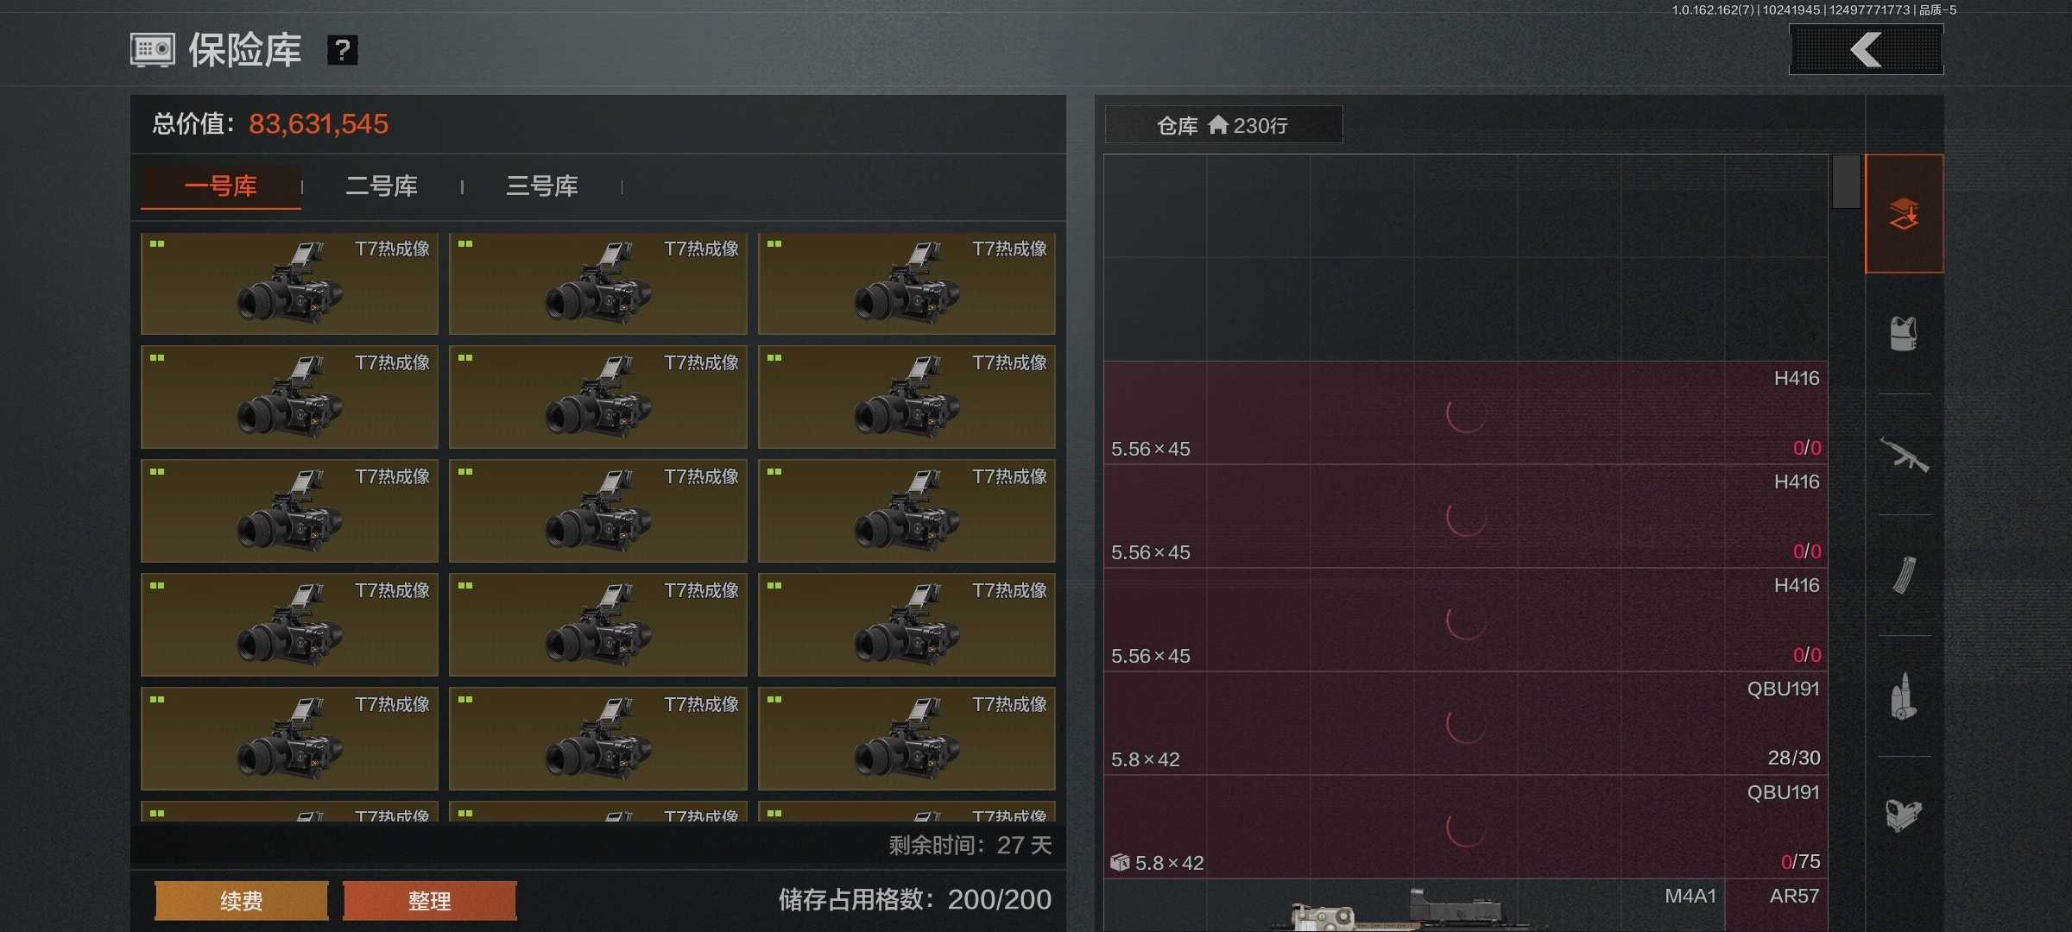Click the question mark help icon
Screen dimensions: 2072x932
pos(342,50)
